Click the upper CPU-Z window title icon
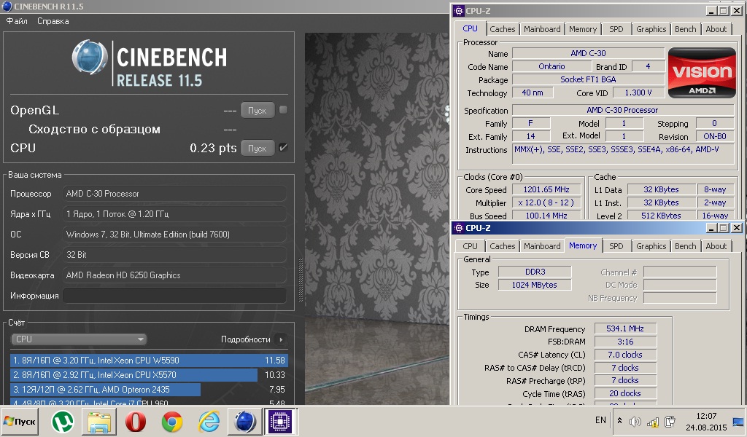Image resolution: width=747 pixels, height=437 pixels. [x=459, y=10]
